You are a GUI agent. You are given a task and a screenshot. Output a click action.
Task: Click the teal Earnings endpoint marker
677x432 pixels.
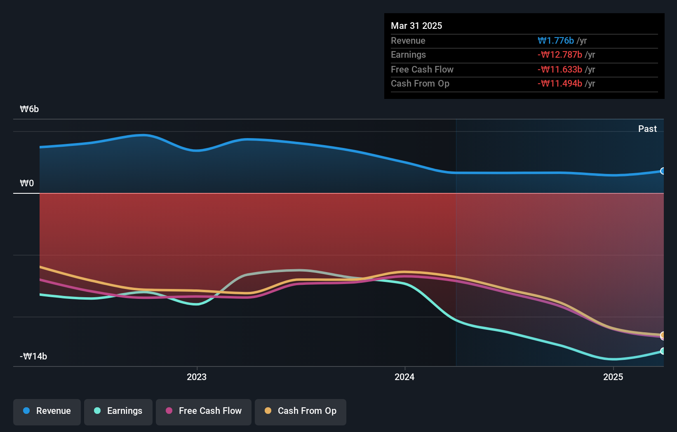point(663,351)
